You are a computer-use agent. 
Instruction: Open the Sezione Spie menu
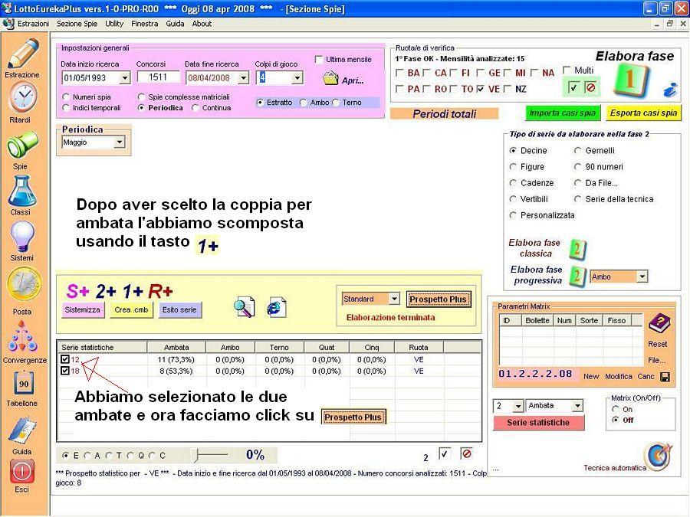click(77, 24)
